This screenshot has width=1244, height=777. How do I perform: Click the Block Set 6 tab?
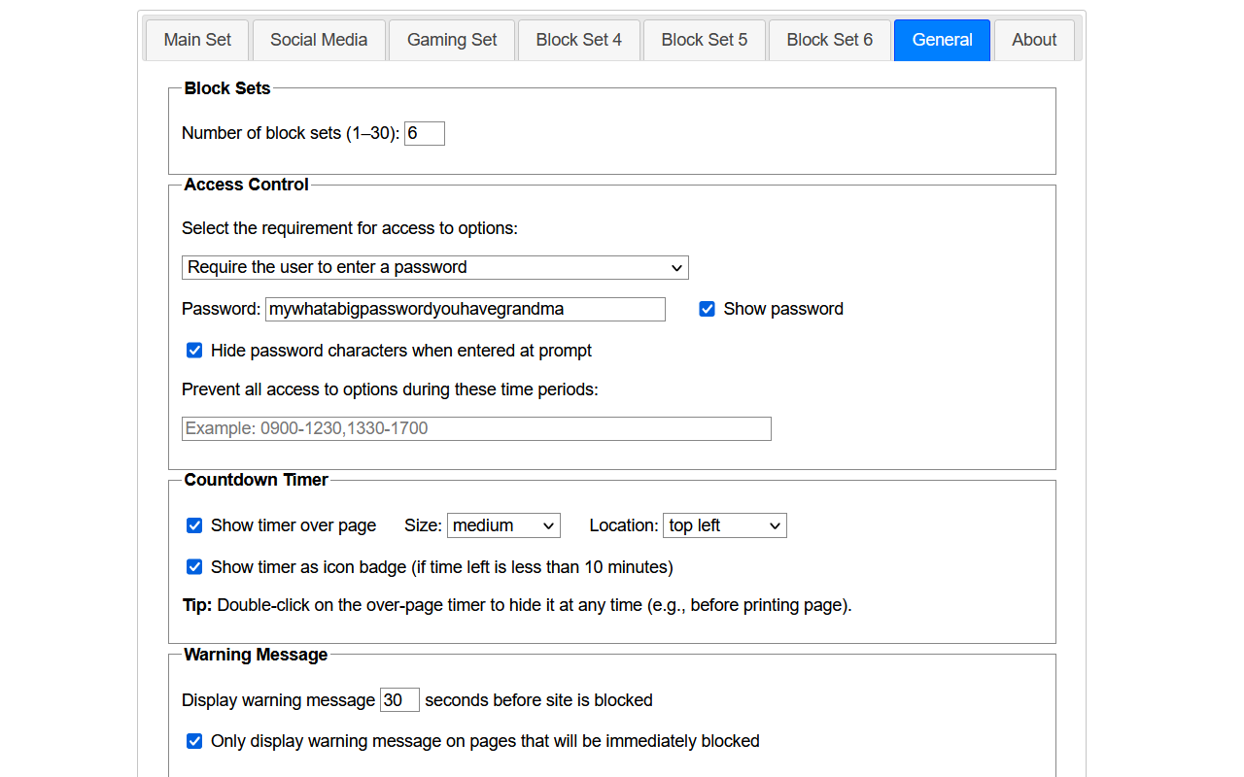click(829, 40)
